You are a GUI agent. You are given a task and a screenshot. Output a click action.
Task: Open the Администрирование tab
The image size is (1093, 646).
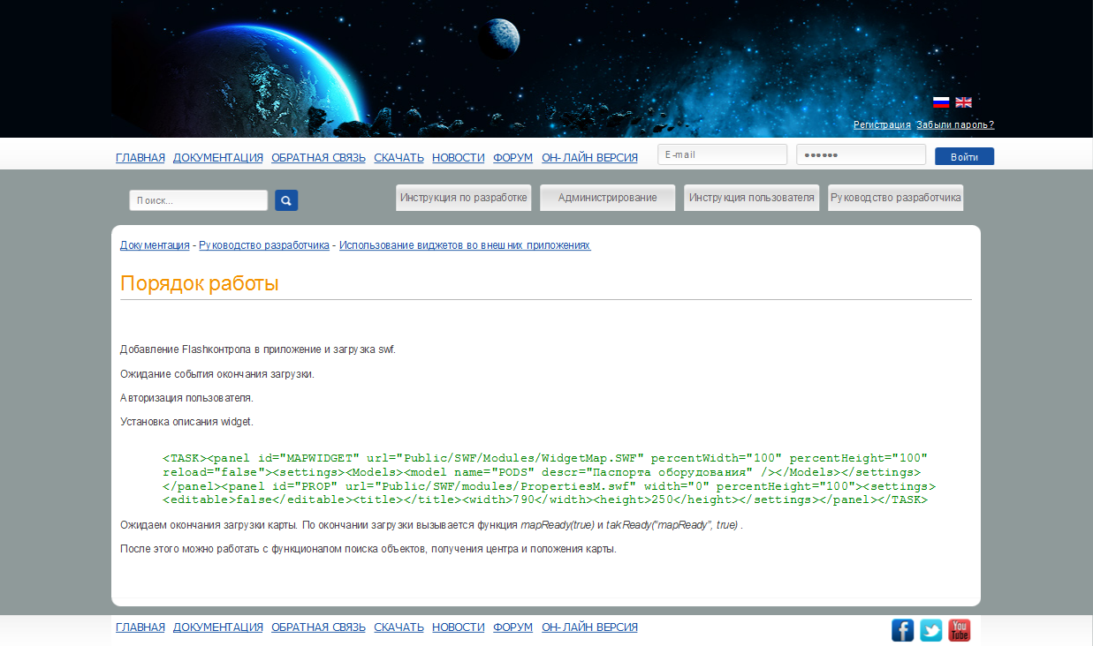pos(607,198)
